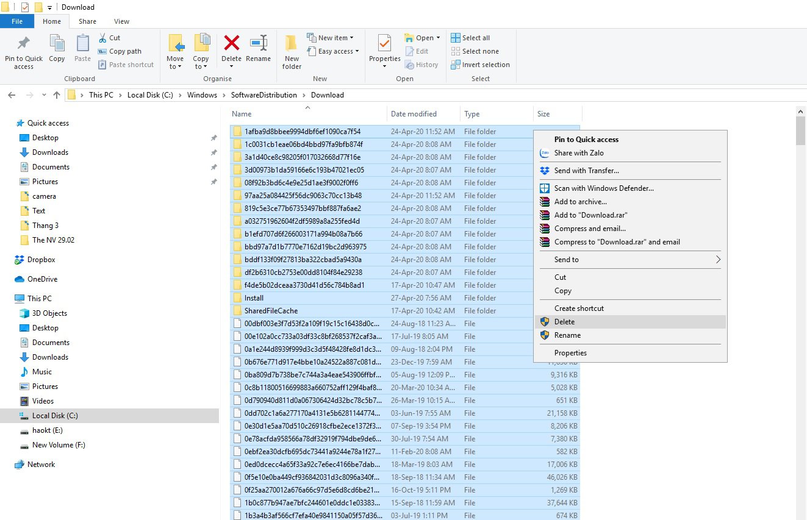Choose Delete from the context menu

click(564, 322)
